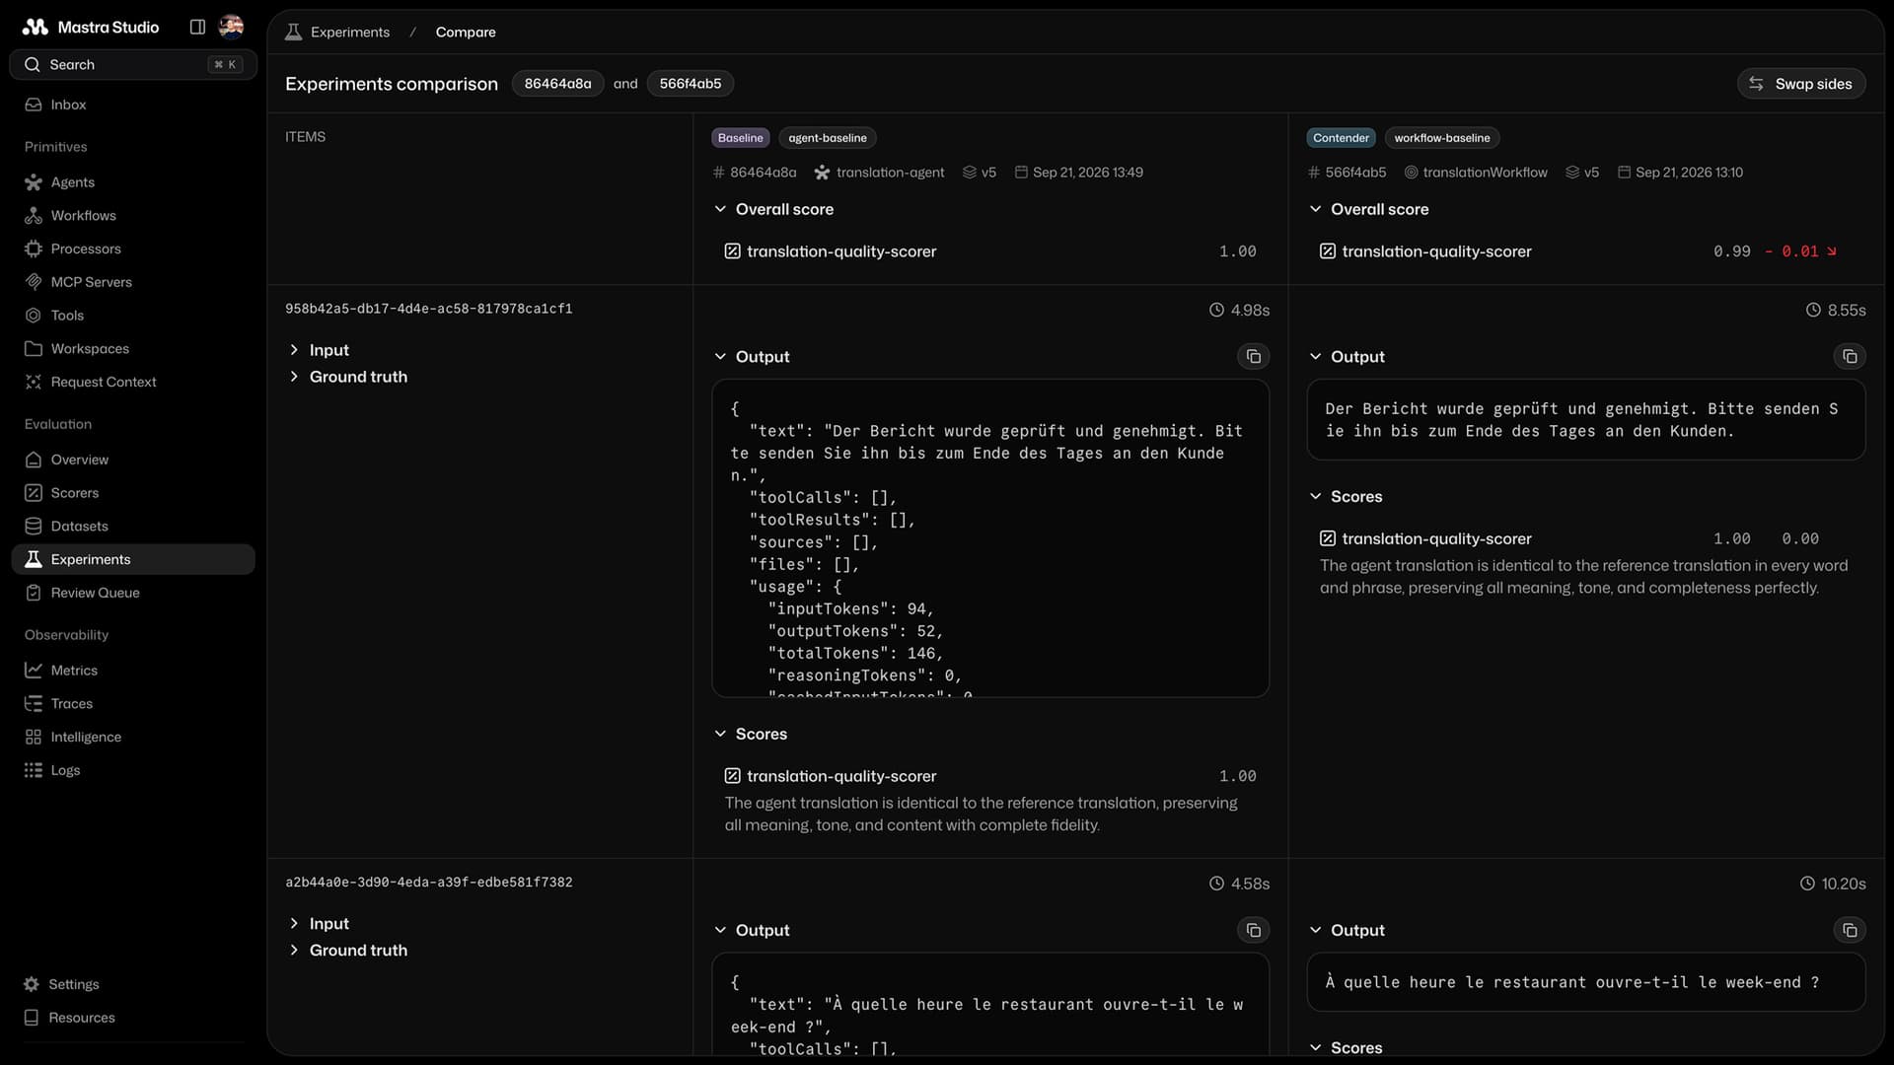The image size is (1894, 1065).
Task: Collapse the Baseline Overall score section
Action: point(773,209)
